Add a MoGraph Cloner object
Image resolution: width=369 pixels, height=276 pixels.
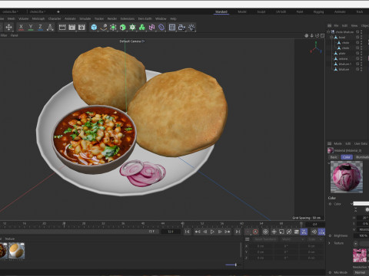pos(132,28)
